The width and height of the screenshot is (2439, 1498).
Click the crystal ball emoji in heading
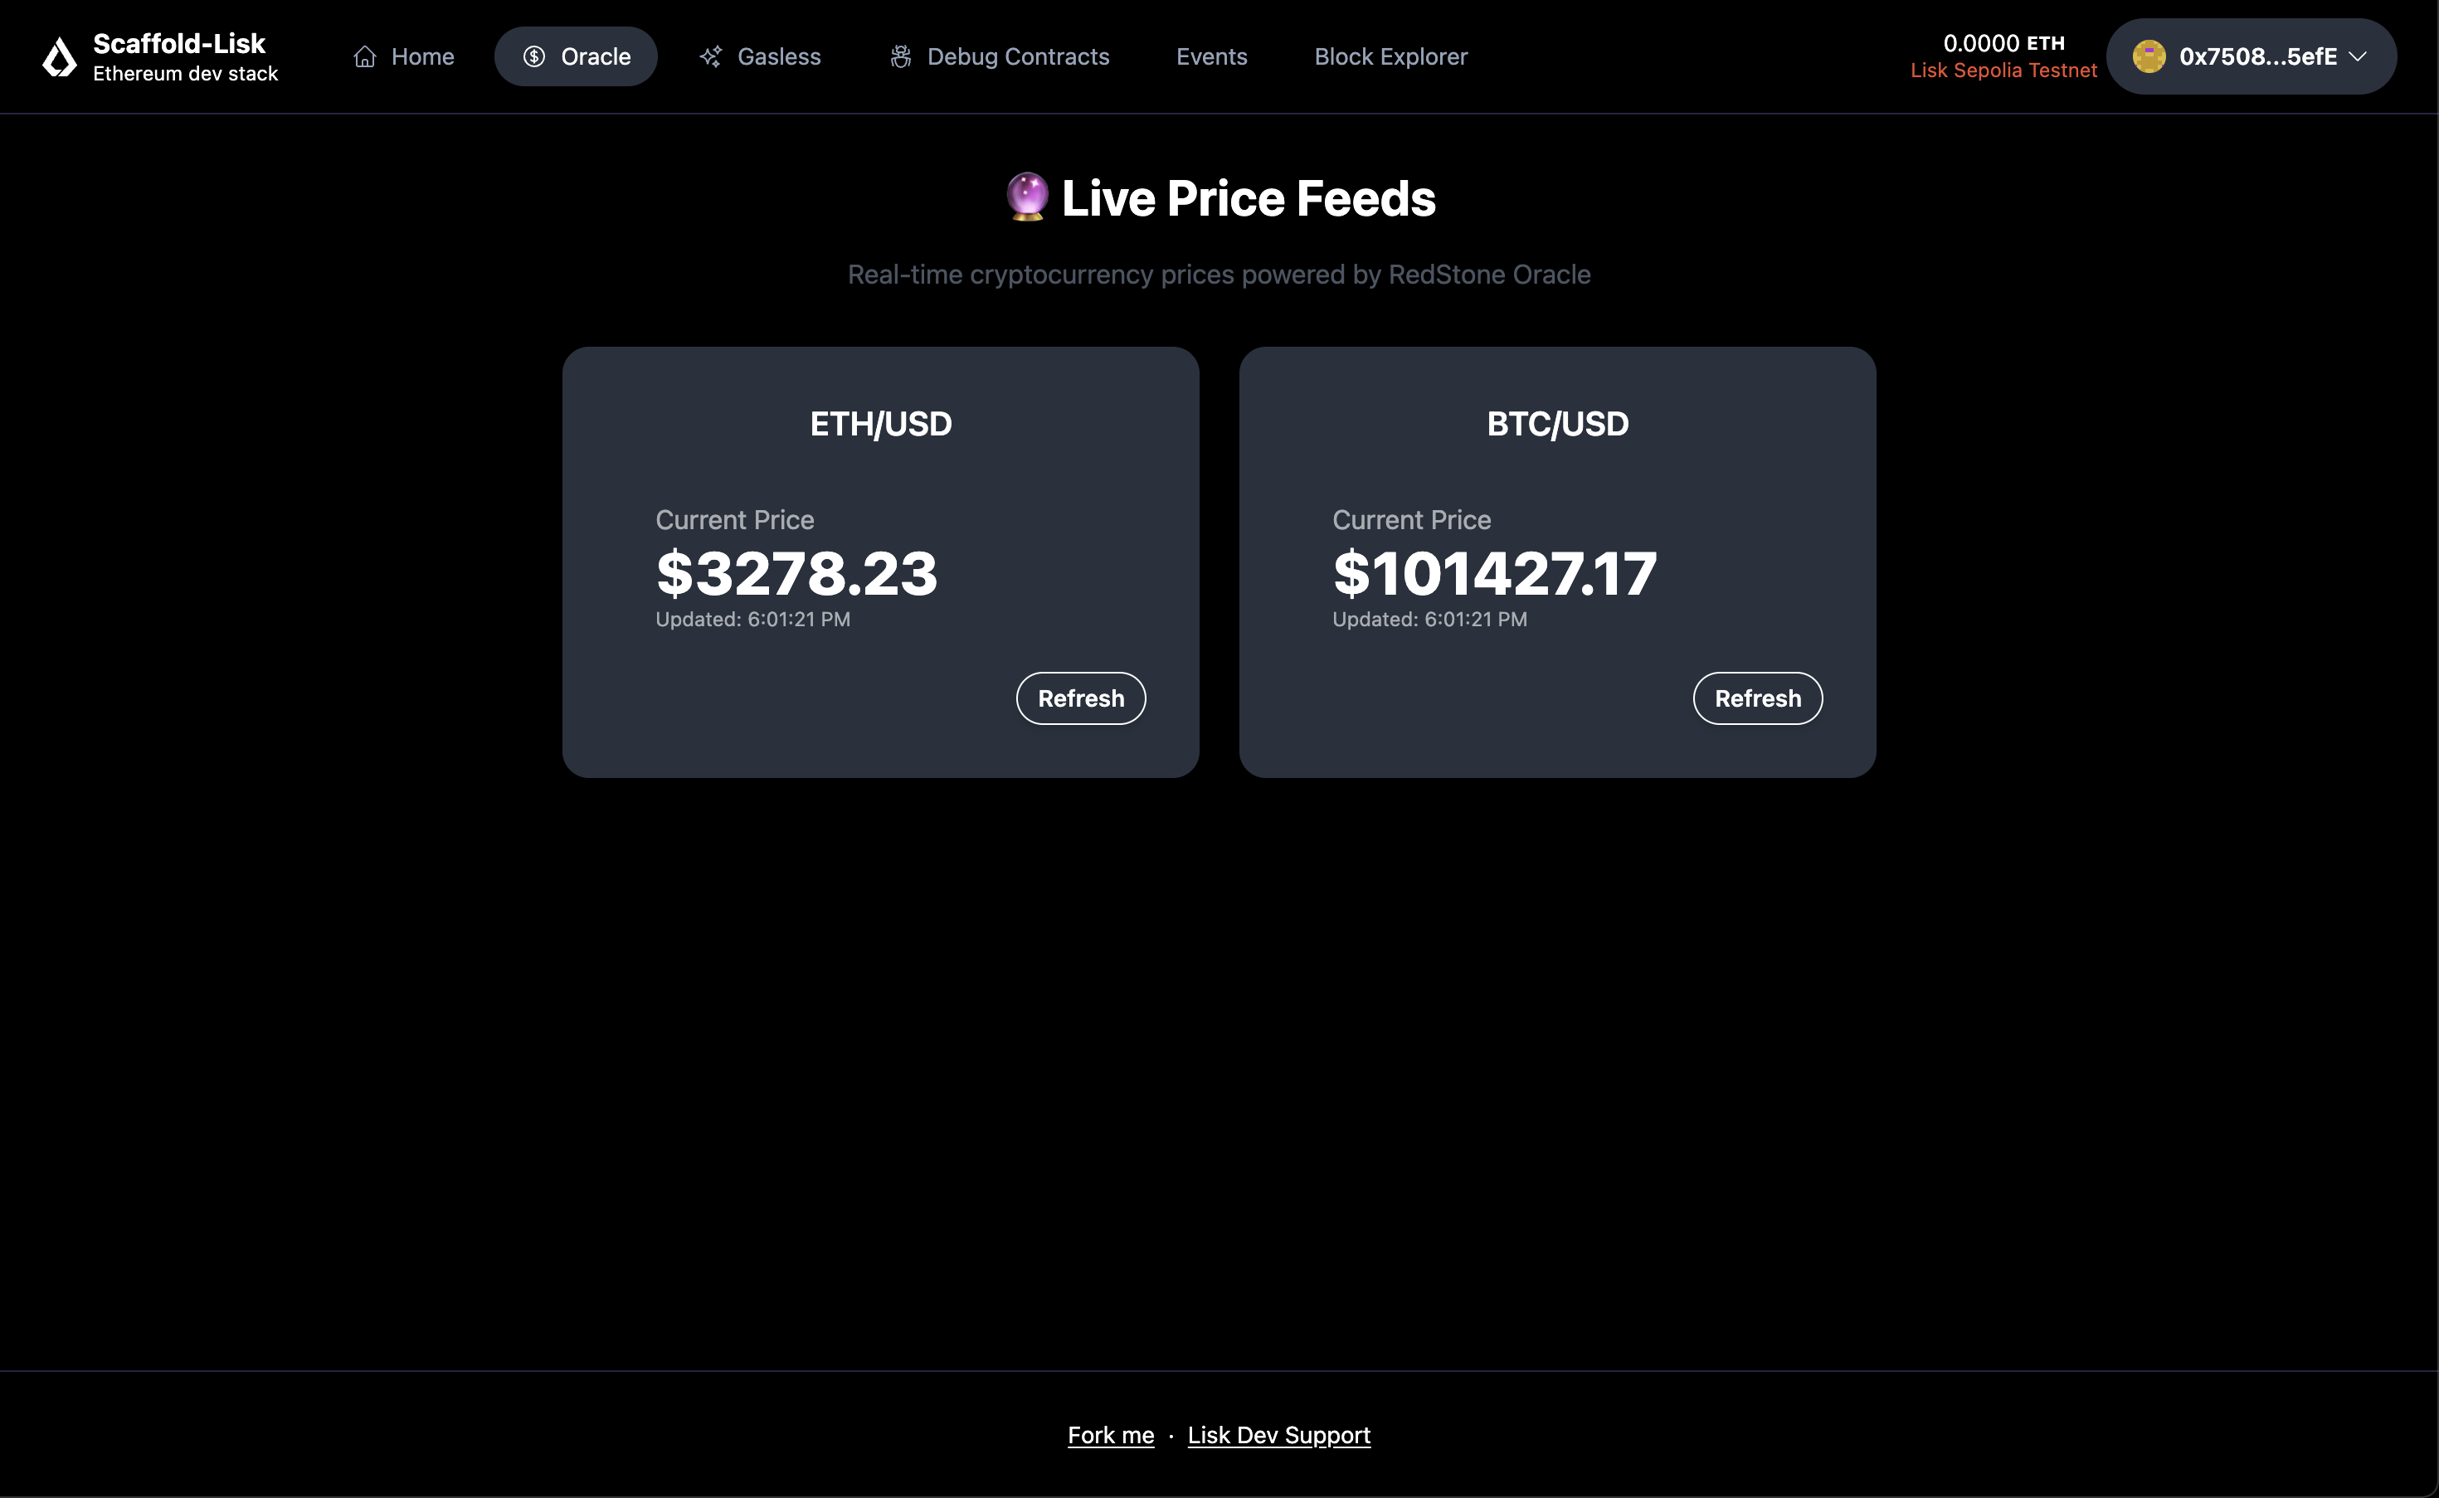pyautogui.click(x=1026, y=197)
